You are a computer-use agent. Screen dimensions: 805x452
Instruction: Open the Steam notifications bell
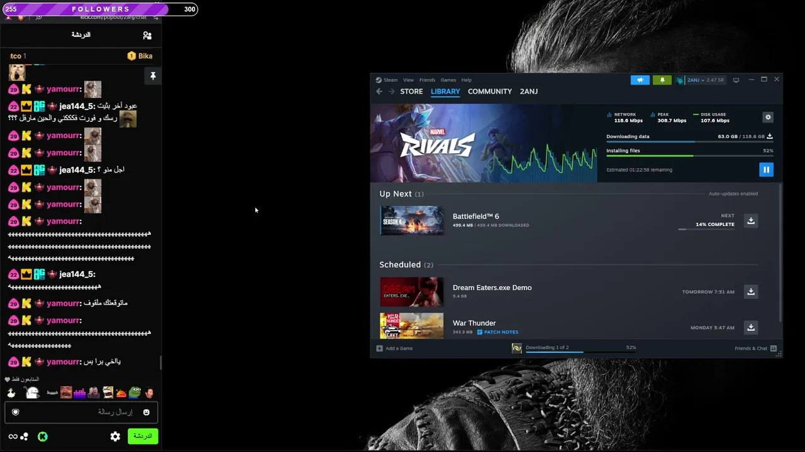[x=662, y=80]
